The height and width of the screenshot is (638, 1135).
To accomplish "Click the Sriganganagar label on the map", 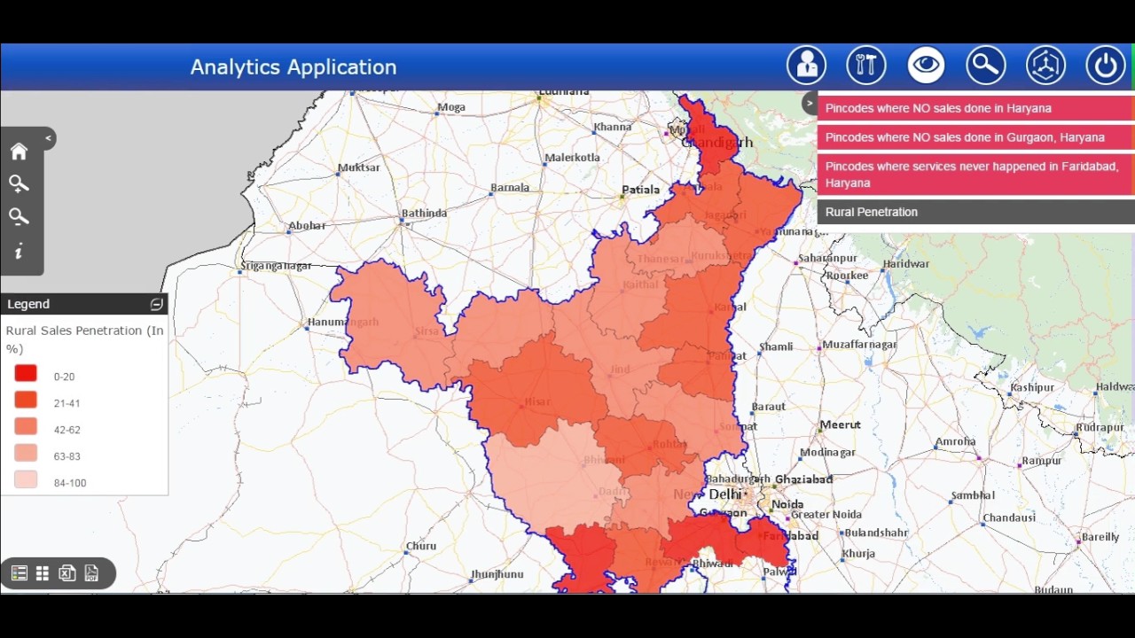I will point(277,267).
